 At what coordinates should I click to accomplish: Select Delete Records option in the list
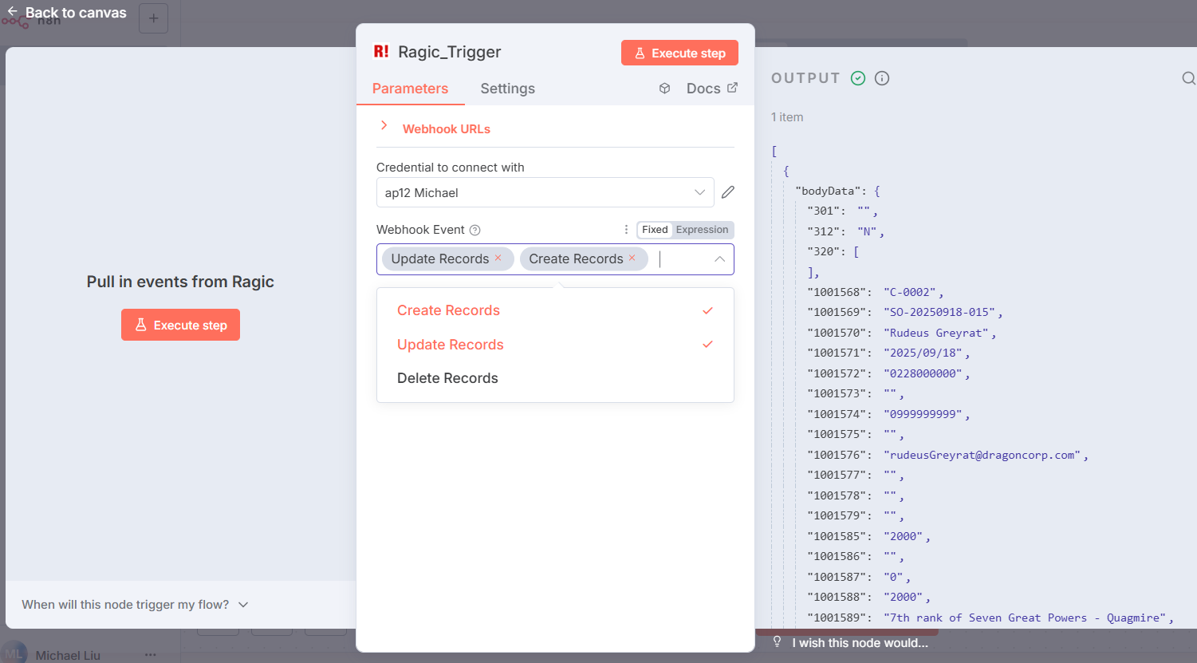coord(447,378)
